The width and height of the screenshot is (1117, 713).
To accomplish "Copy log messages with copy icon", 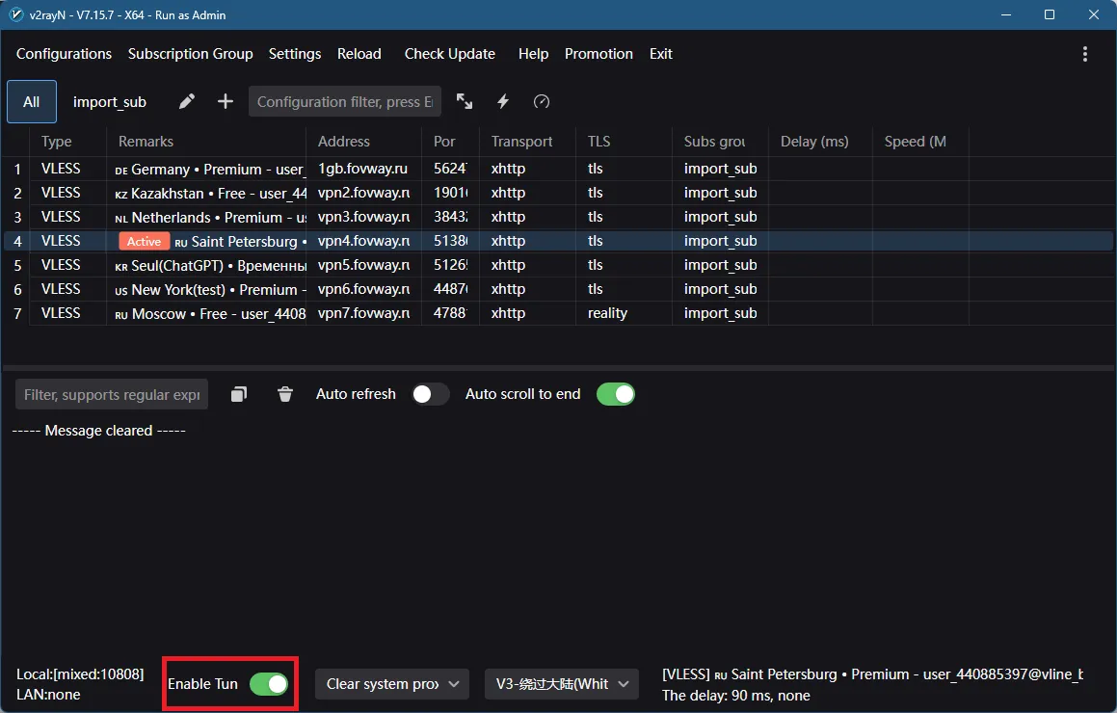I will (239, 394).
